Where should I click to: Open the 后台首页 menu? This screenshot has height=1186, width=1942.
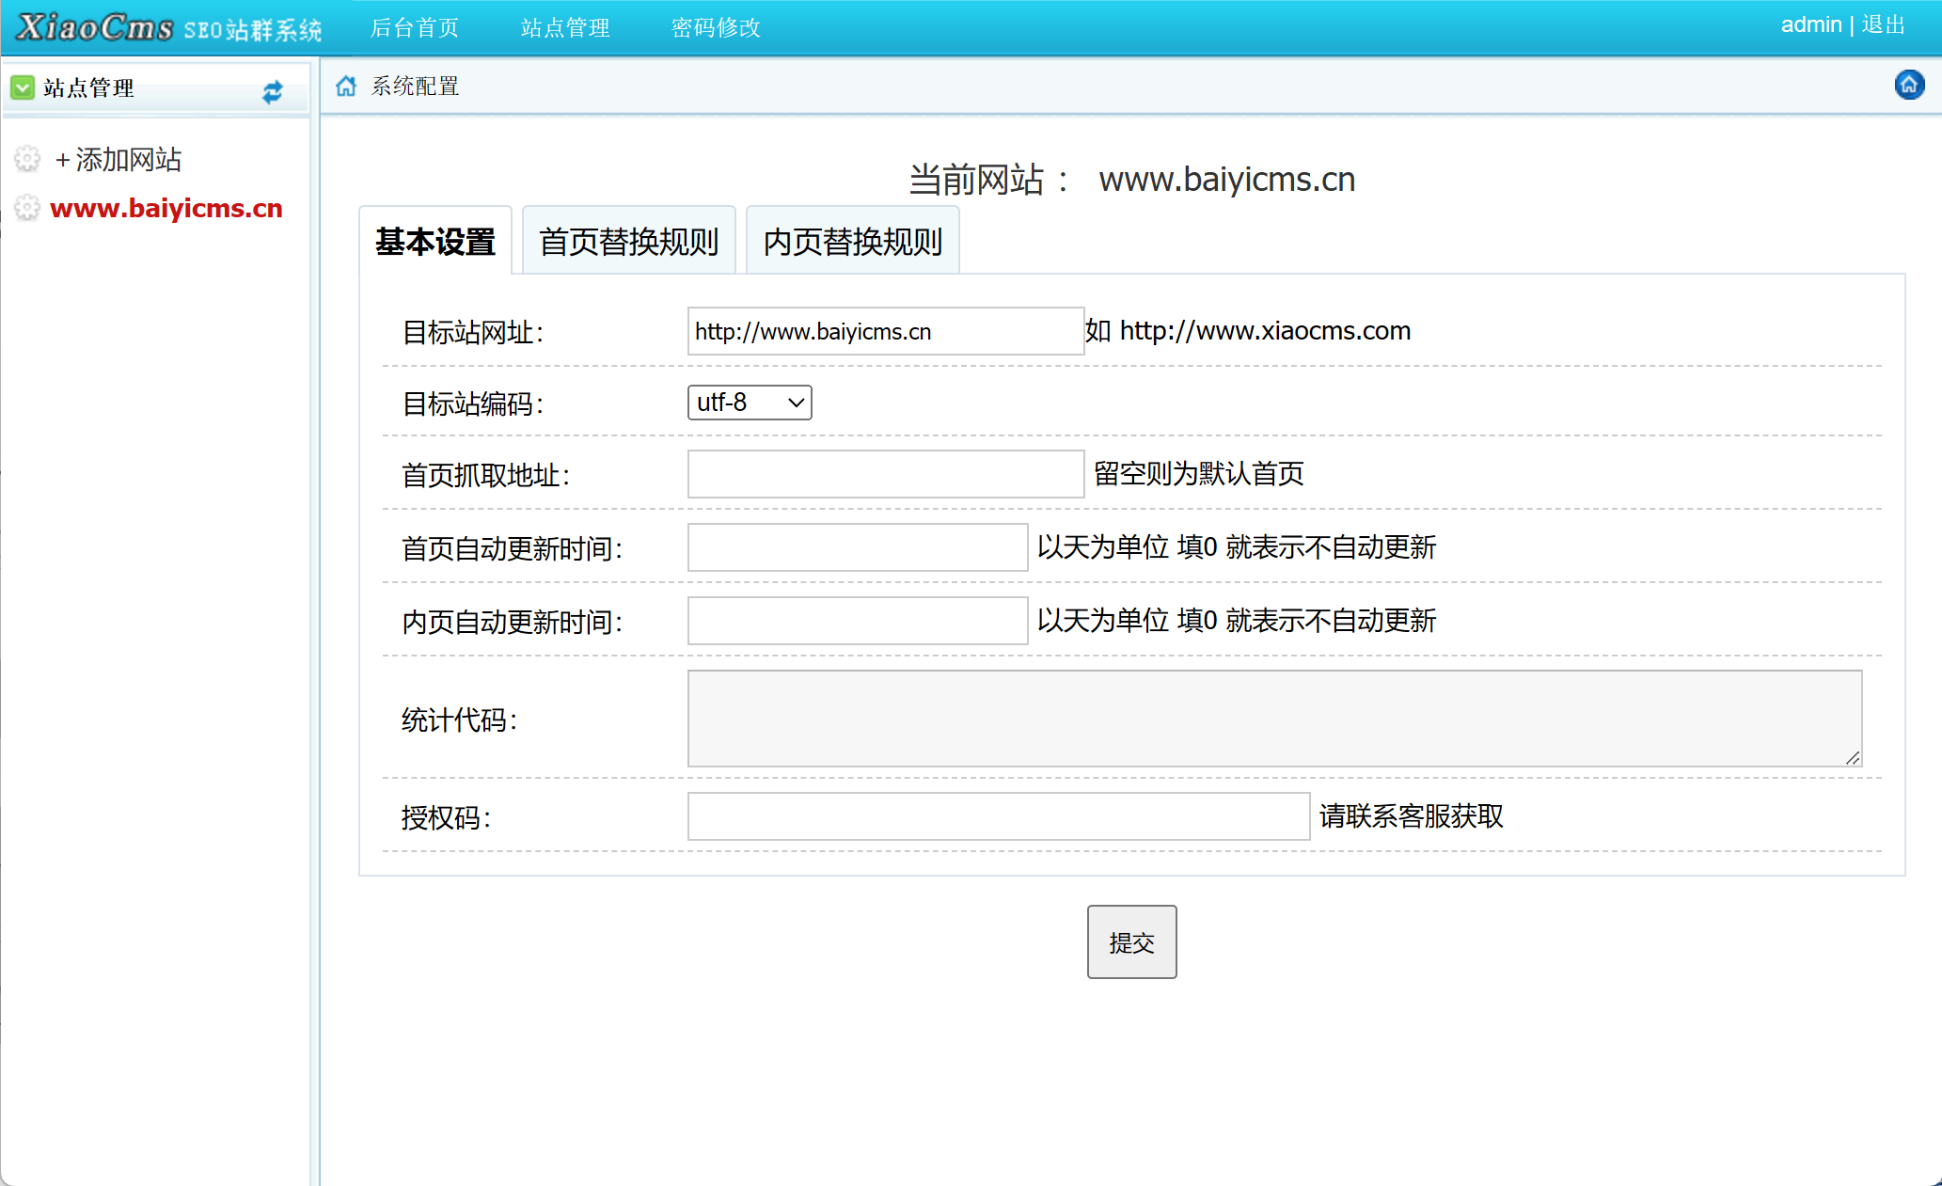(415, 27)
